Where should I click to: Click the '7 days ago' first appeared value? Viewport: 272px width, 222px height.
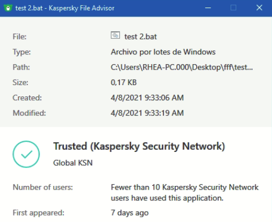(130, 213)
